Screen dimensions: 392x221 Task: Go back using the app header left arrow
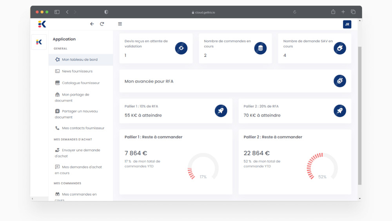(92, 24)
